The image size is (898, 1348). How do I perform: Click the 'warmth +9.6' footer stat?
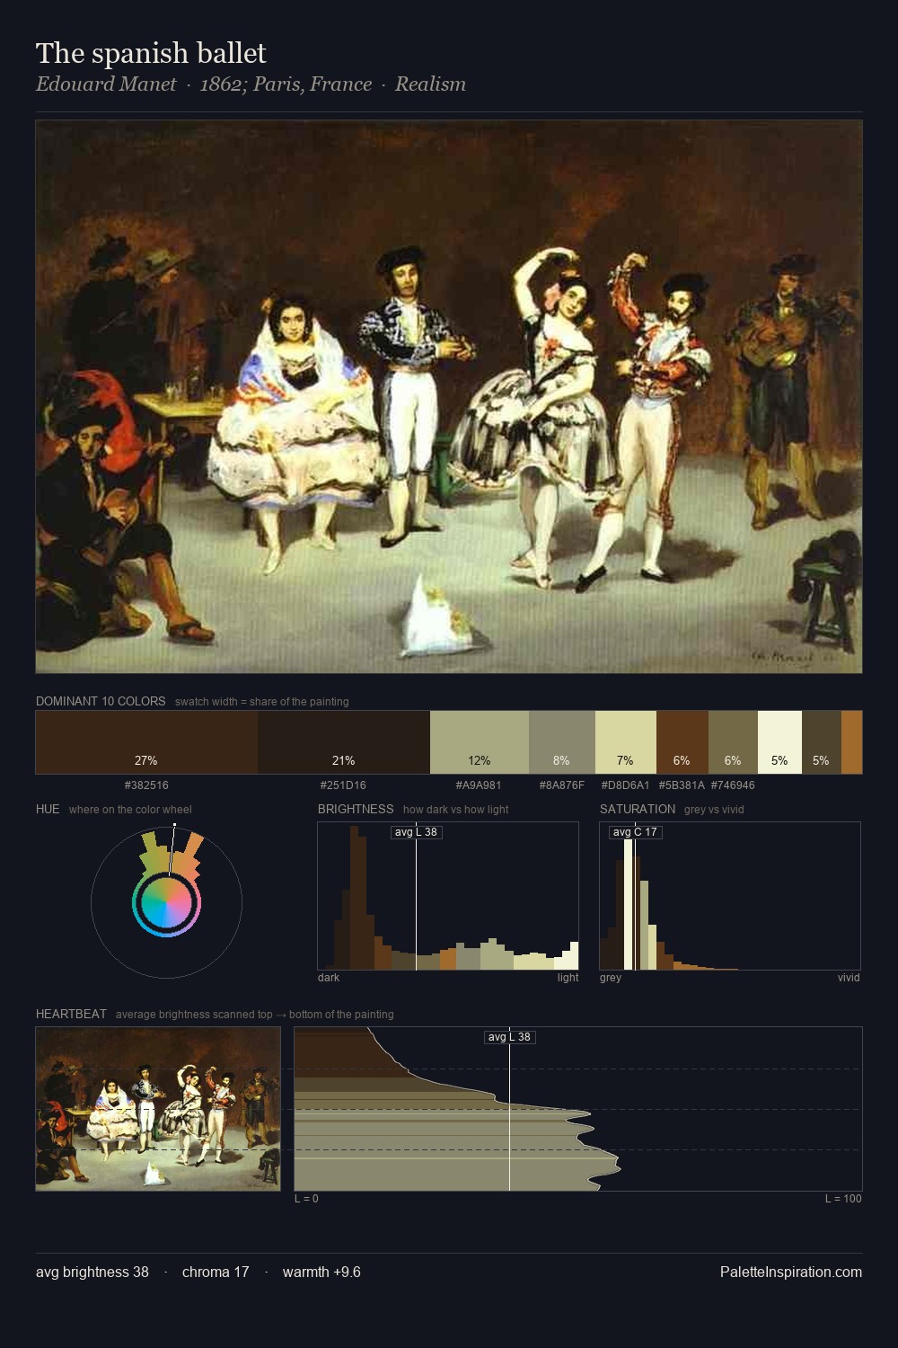321,1273
